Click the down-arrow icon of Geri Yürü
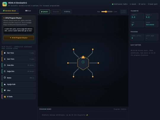The height and width of the screenshot is (120, 160). 5,59
